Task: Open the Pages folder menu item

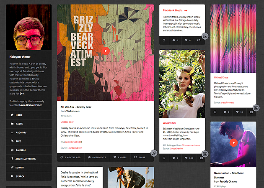Action: [19, 124]
